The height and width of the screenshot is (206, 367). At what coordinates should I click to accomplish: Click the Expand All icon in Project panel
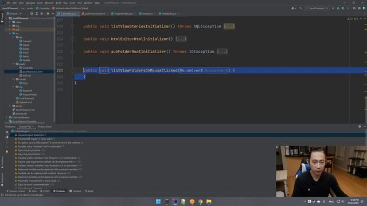[x=37, y=14]
